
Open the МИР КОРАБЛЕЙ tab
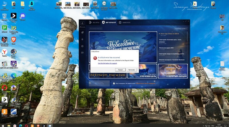(x=109, y=22)
